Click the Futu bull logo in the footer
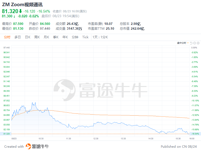The width and height of the screenshot is (201, 152). tap(28, 146)
